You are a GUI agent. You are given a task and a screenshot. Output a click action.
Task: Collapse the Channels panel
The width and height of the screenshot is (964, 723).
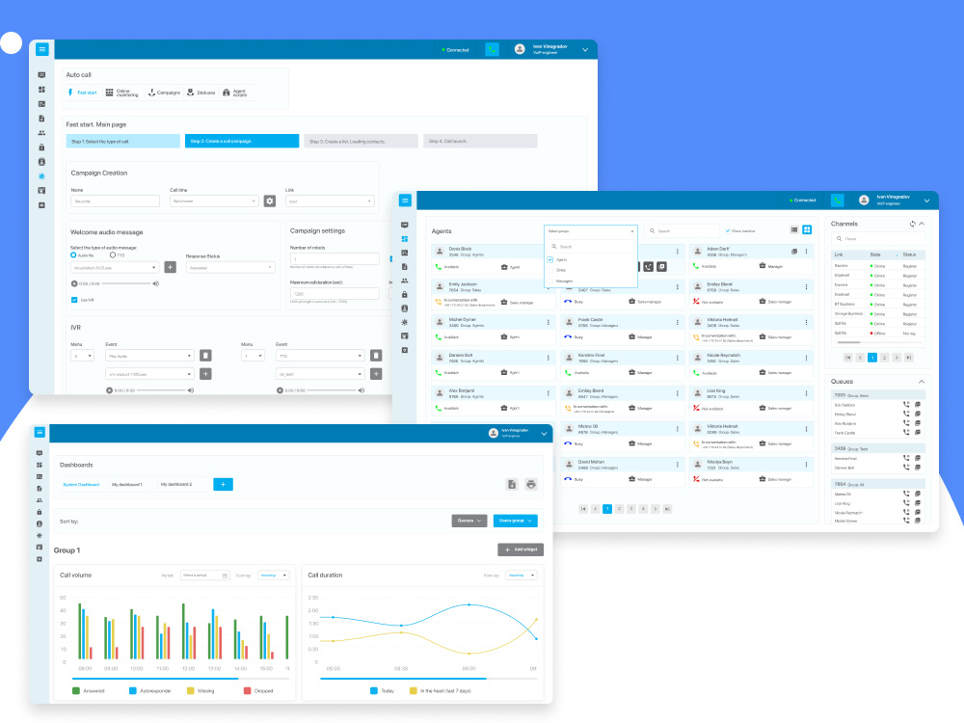click(x=922, y=224)
